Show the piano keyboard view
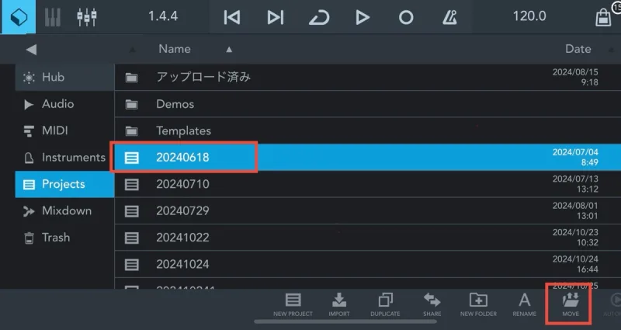 [x=53, y=17]
